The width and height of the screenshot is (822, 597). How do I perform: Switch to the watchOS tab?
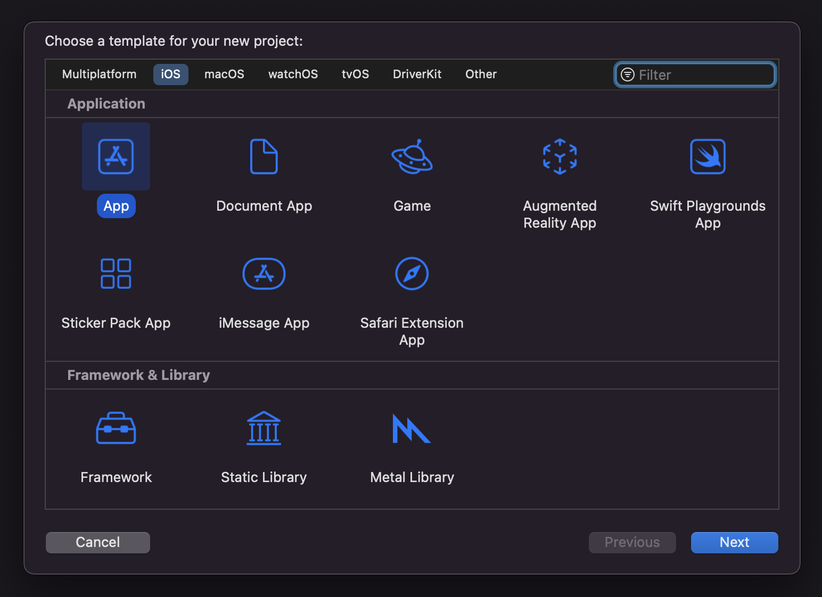click(293, 74)
